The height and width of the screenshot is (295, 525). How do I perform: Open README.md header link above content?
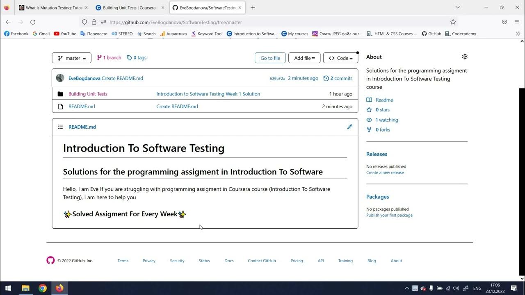point(82,127)
